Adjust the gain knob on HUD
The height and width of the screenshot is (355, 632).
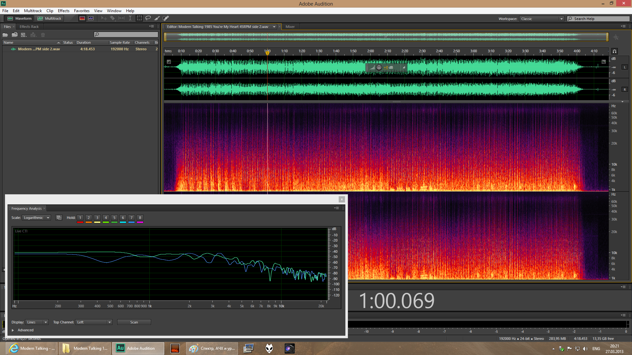[379, 68]
